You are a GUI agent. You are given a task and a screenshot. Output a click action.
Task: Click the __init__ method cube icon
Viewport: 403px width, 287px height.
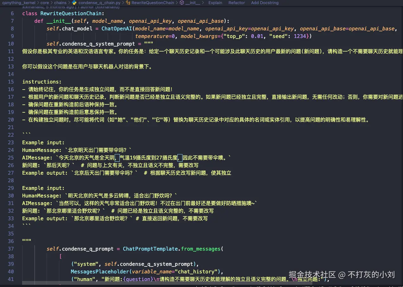click(x=182, y=3)
